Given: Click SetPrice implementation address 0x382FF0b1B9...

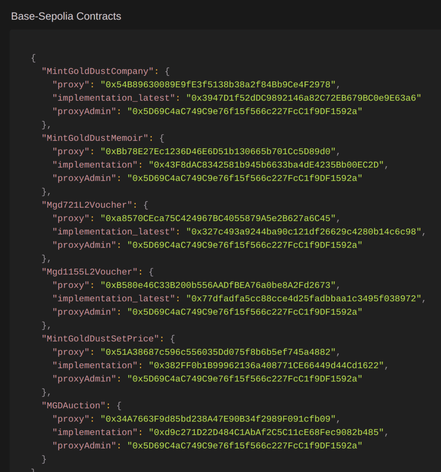Looking at the screenshot, I should point(266,366).
